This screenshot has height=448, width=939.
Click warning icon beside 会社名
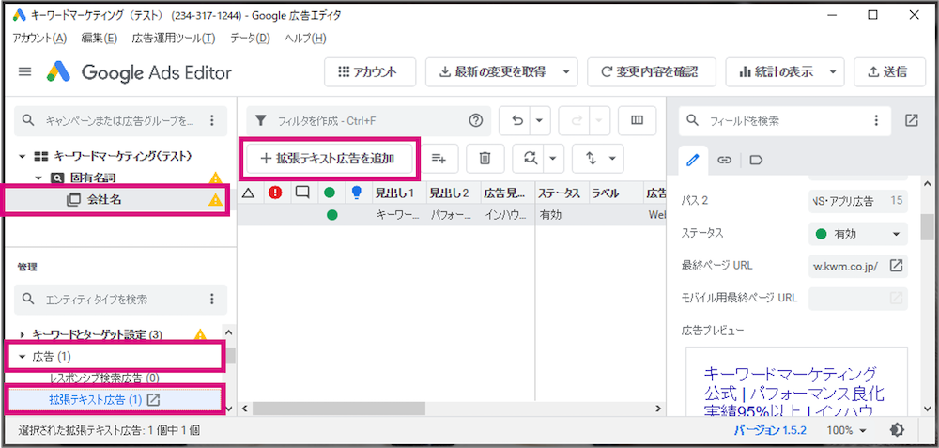[215, 200]
